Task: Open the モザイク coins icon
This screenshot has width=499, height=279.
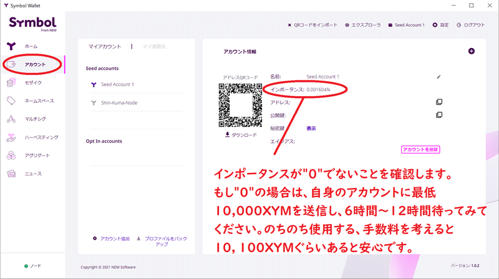Action: [11, 83]
